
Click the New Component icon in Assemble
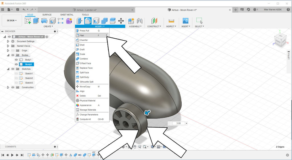point(131,21)
